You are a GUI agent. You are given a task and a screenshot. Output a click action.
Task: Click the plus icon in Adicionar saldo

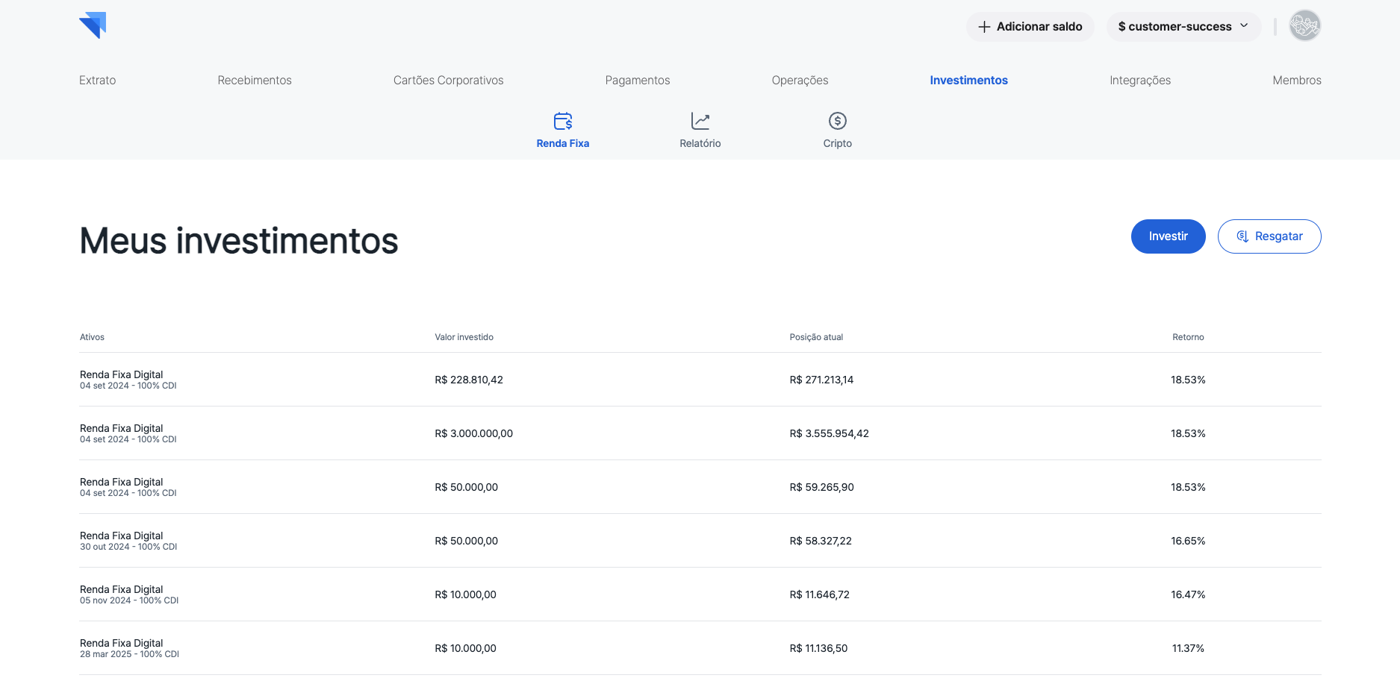984,27
